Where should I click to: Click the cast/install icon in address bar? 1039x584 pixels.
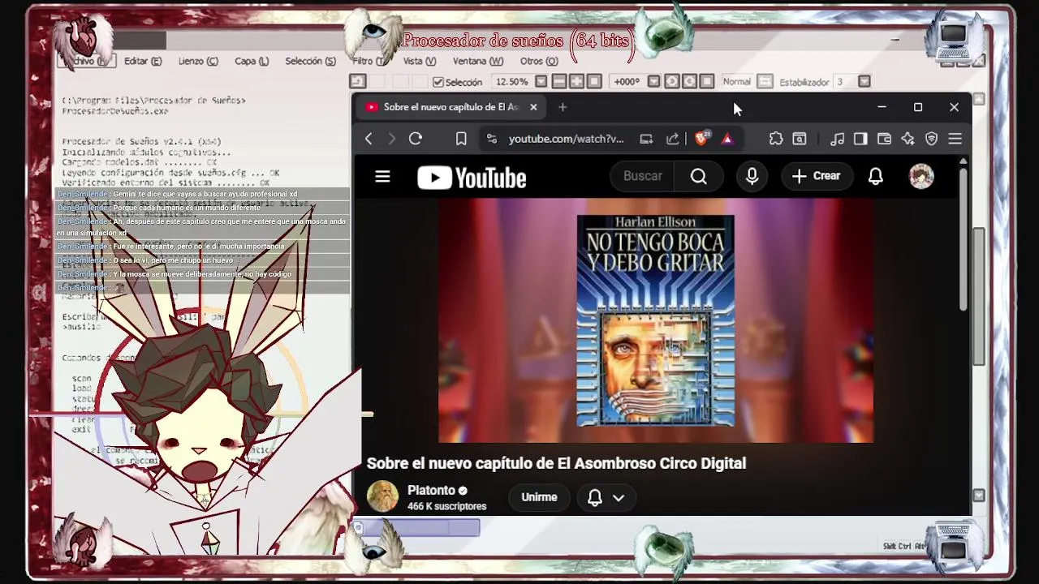tap(646, 139)
